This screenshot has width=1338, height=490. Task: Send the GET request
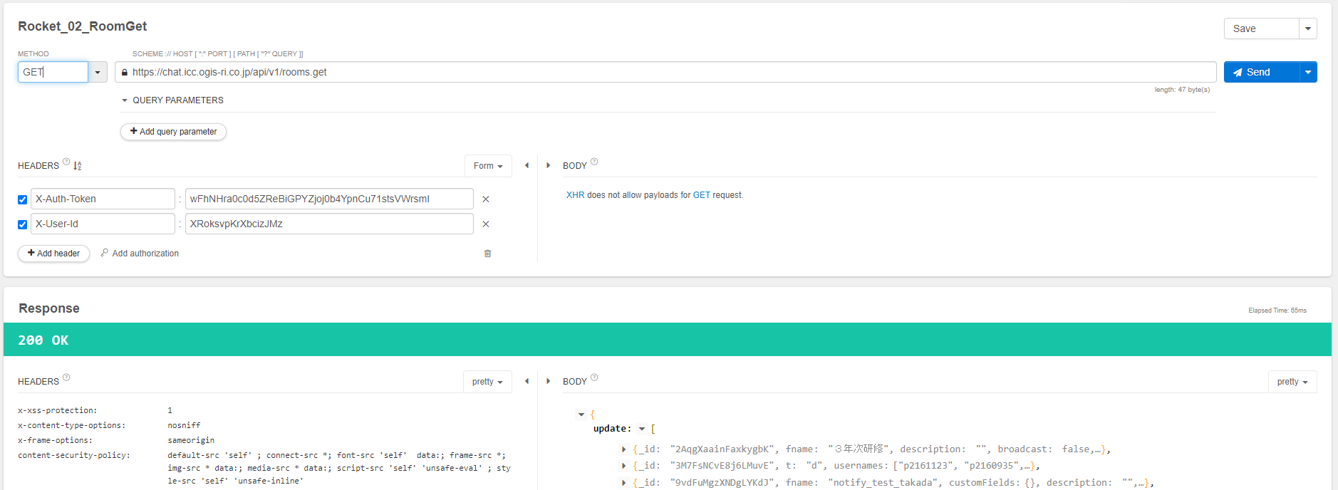point(1260,72)
